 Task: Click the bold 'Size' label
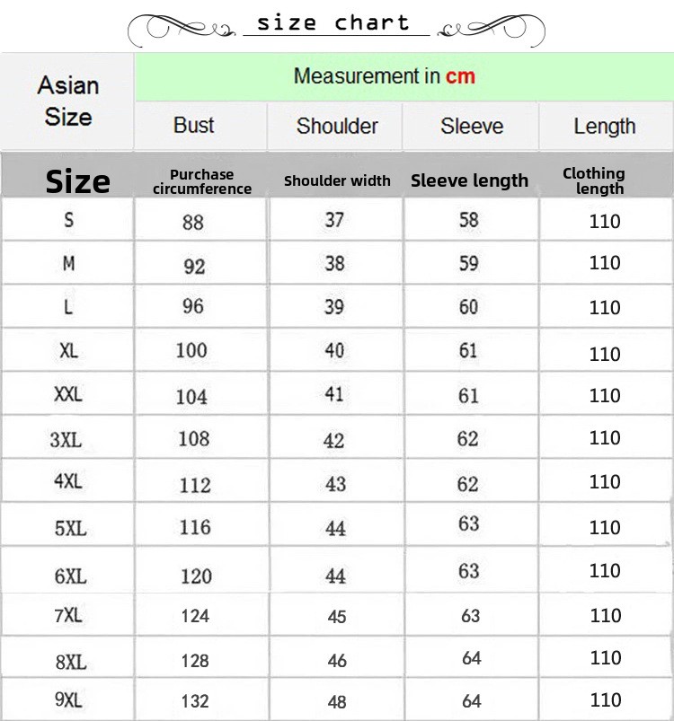pyautogui.click(x=78, y=181)
